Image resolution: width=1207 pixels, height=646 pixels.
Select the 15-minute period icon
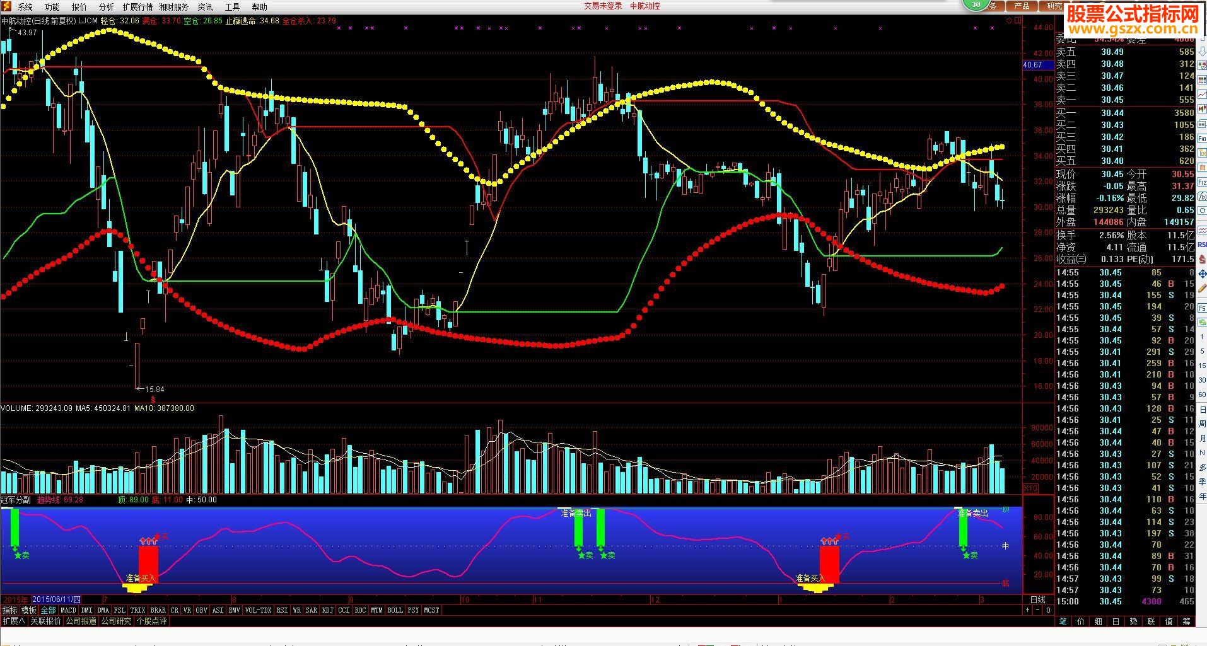1202,365
